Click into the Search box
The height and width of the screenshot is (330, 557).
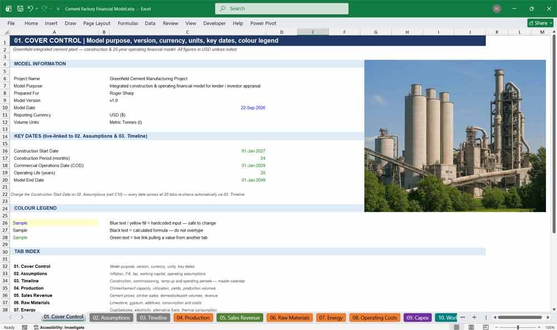pyautogui.click(x=282, y=8)
